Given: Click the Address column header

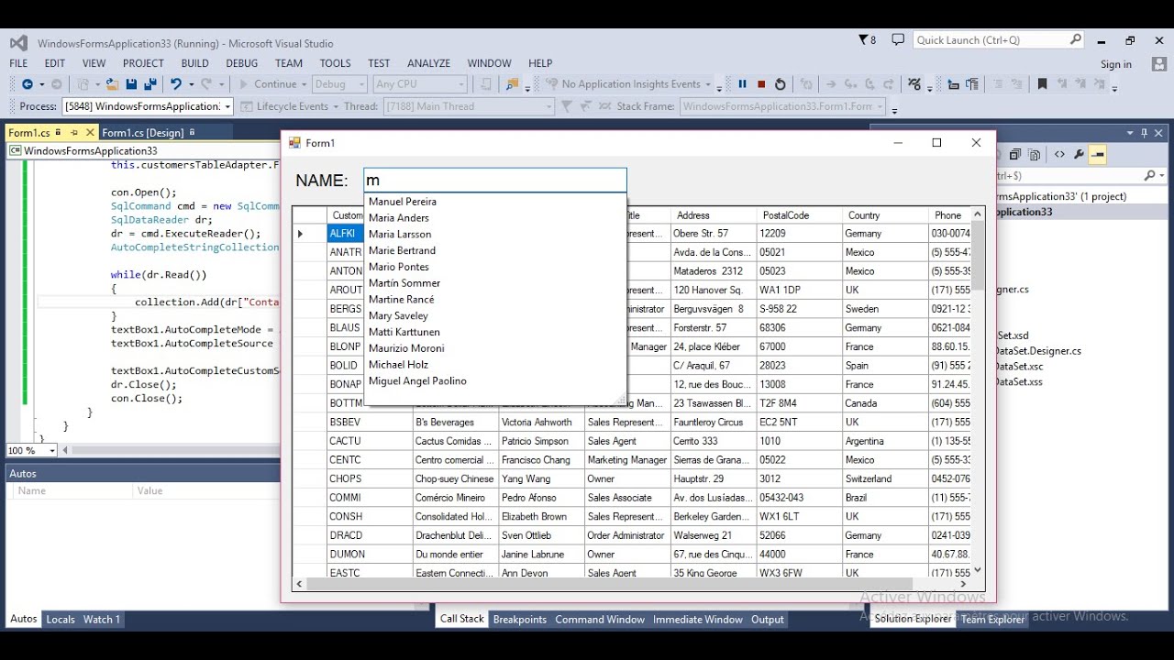Looking at the screenshot, I should pyautogui.click(x=714, y=215).
